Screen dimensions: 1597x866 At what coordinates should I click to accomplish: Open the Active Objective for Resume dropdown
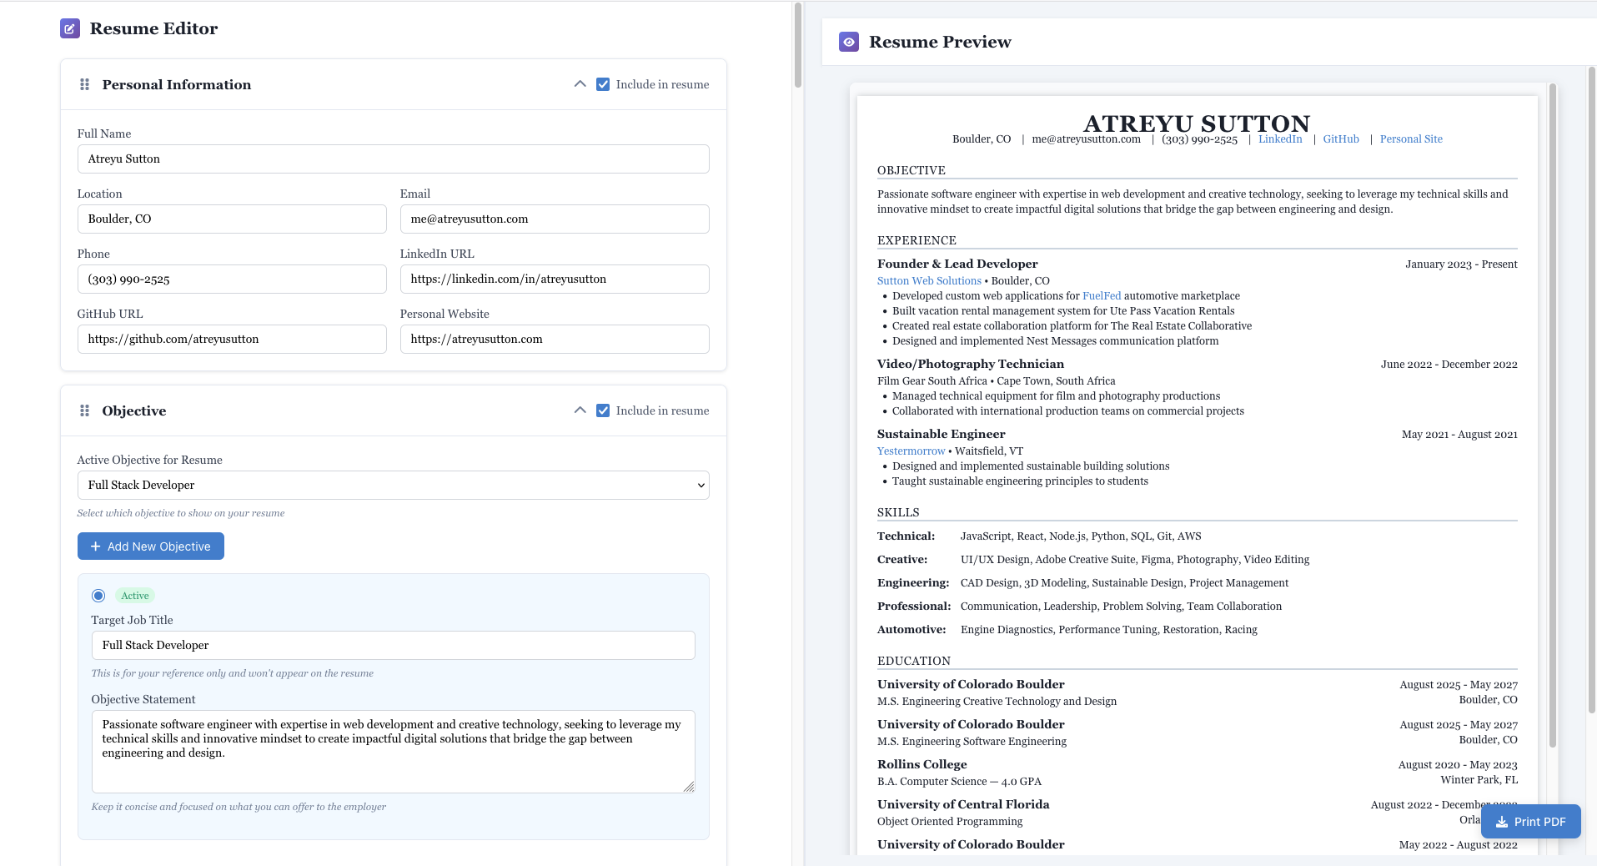tap(392, 485)
